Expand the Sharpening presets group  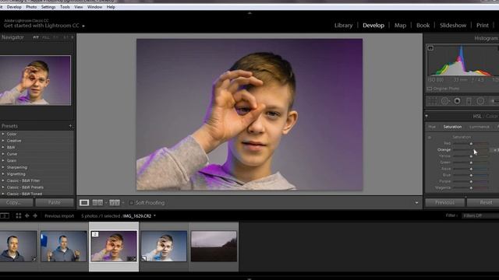(x=3, y=167)
